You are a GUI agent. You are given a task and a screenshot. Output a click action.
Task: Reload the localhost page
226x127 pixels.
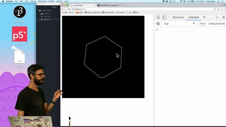[x=69, y=9]
